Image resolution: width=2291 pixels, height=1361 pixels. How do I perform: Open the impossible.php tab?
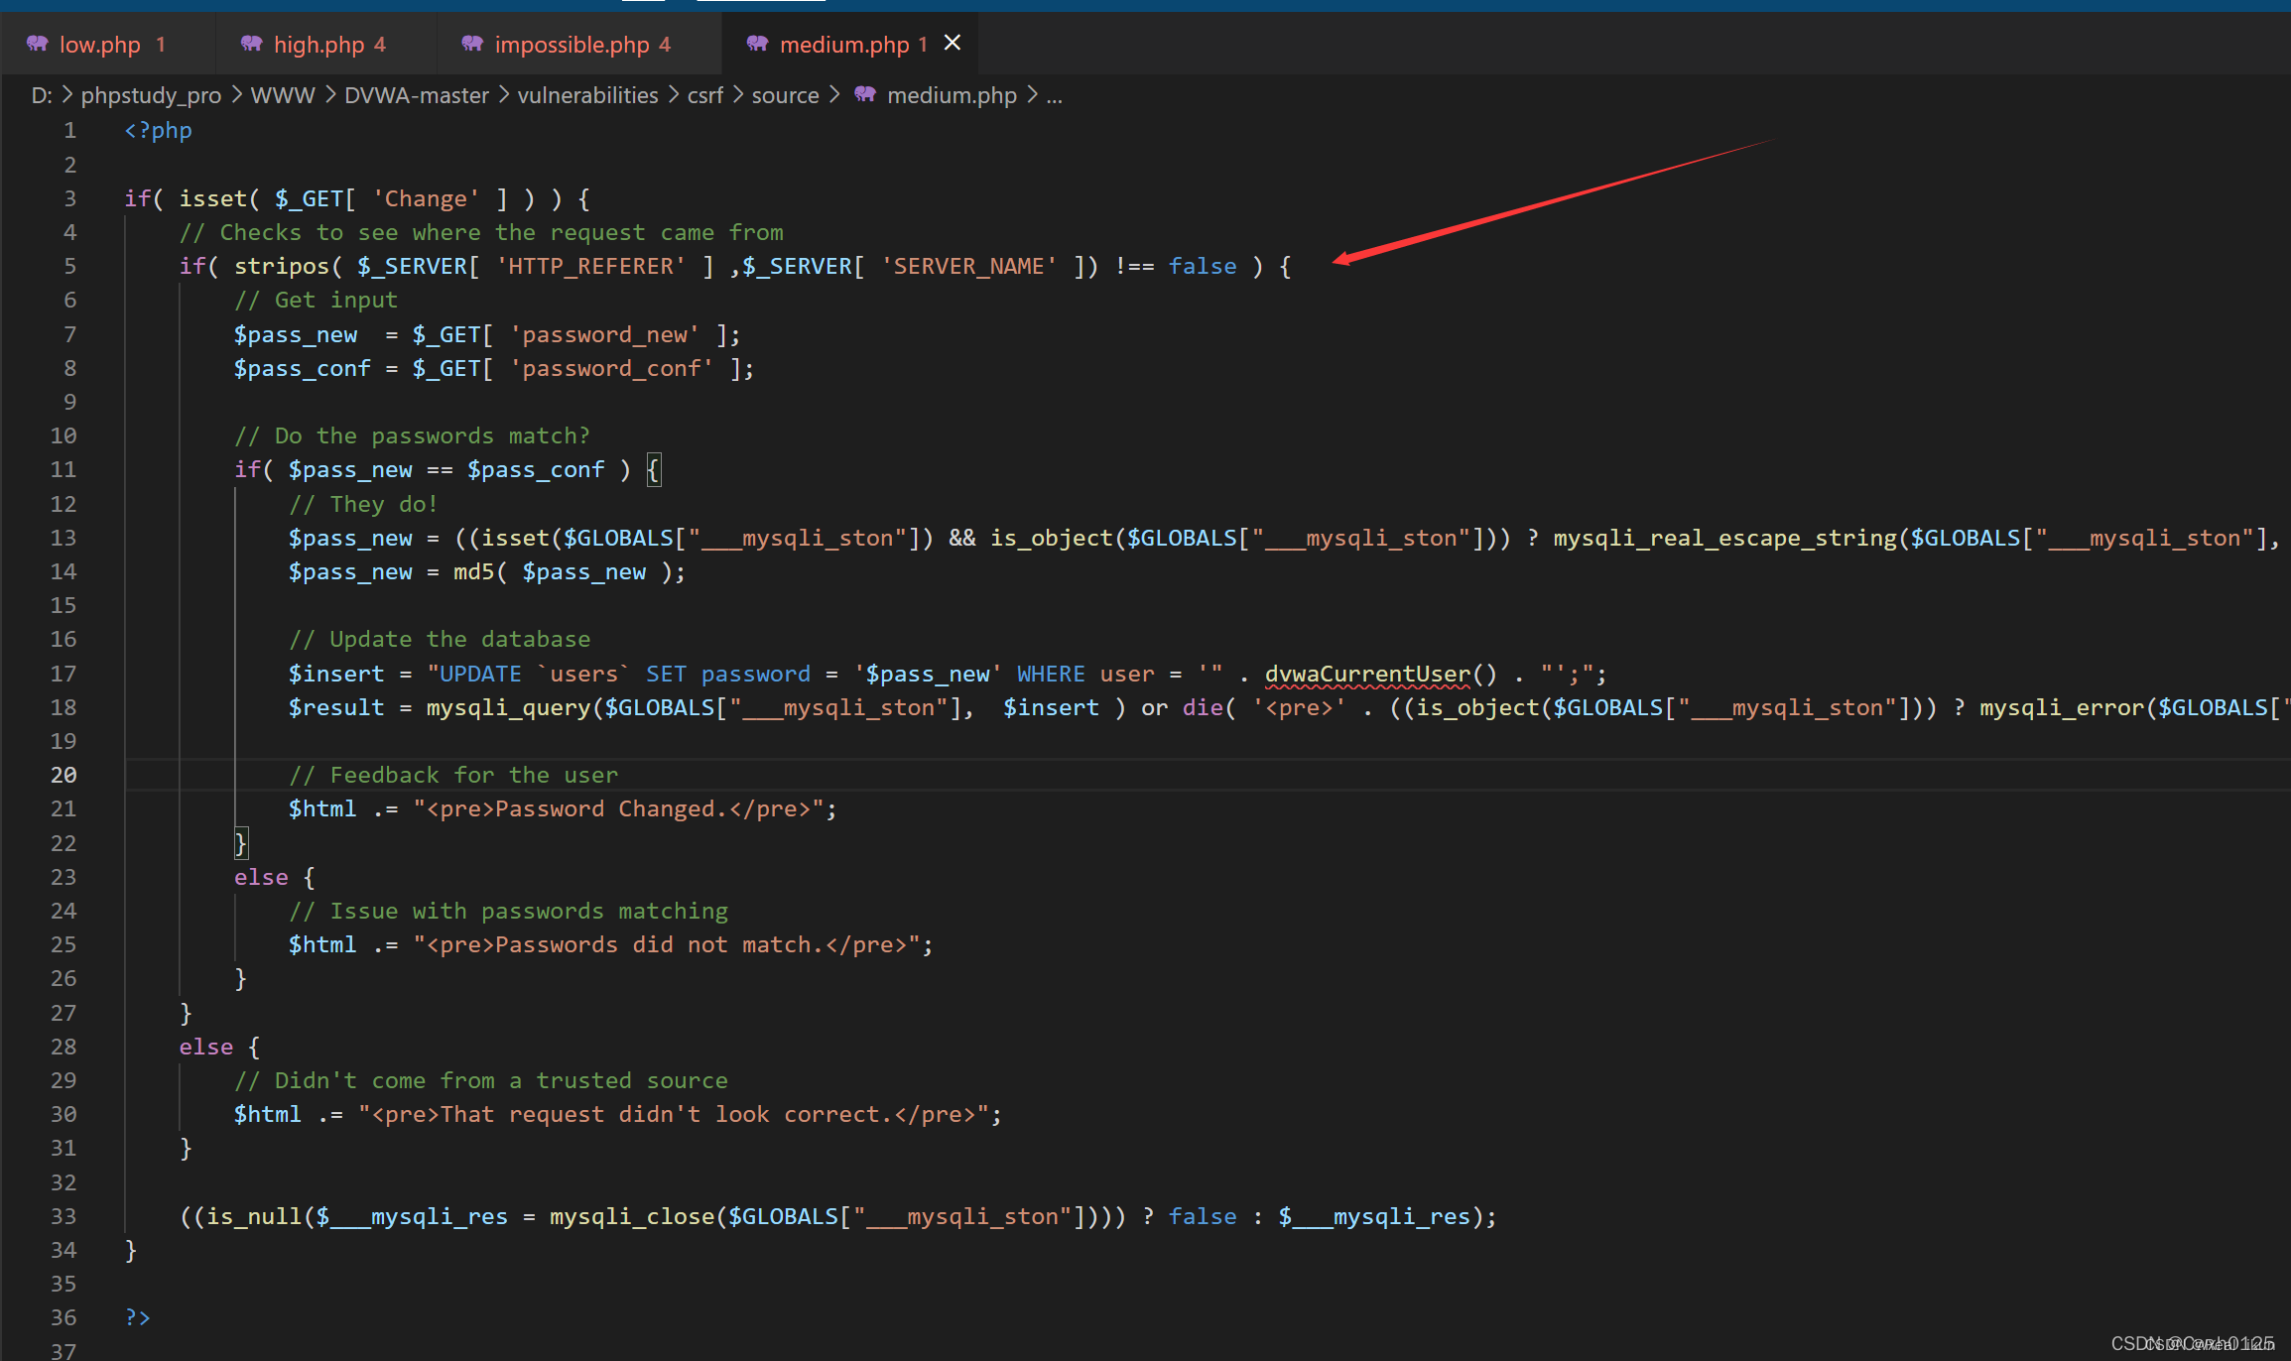(572, 45)
